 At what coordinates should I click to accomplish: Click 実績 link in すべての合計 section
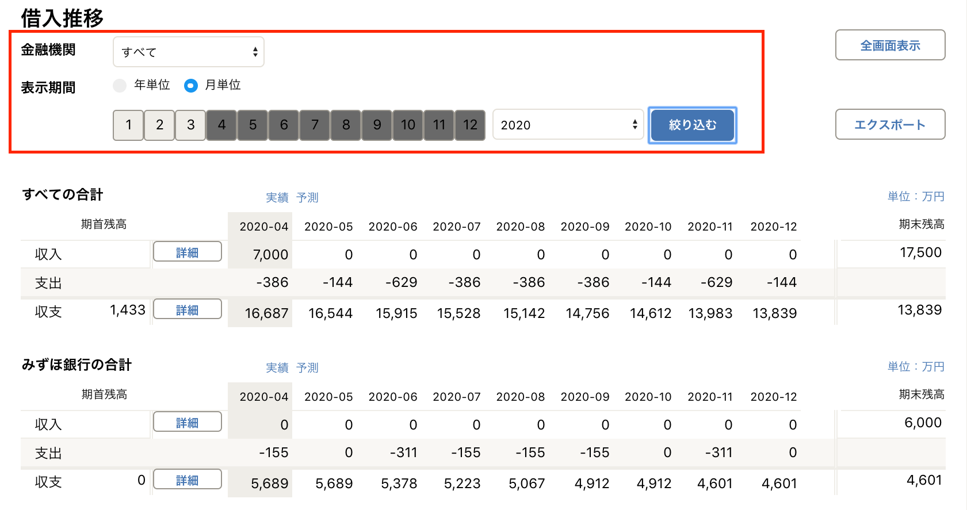[277, 198]
